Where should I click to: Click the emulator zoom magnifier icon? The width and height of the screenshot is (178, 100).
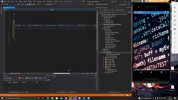(175, 33)
